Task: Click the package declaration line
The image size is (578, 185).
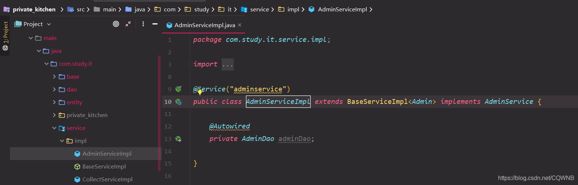Action: pyautogui.click(x=262, y=40)
